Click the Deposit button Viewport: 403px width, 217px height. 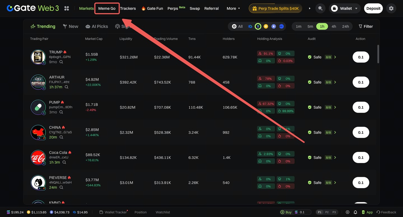[x=373, y=8]
